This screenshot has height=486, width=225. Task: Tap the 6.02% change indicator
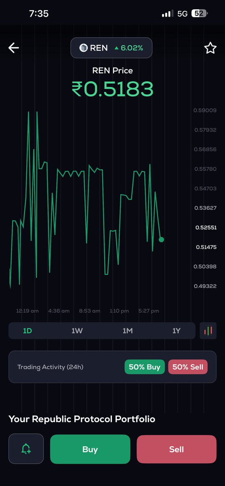[x=129, y=48]
